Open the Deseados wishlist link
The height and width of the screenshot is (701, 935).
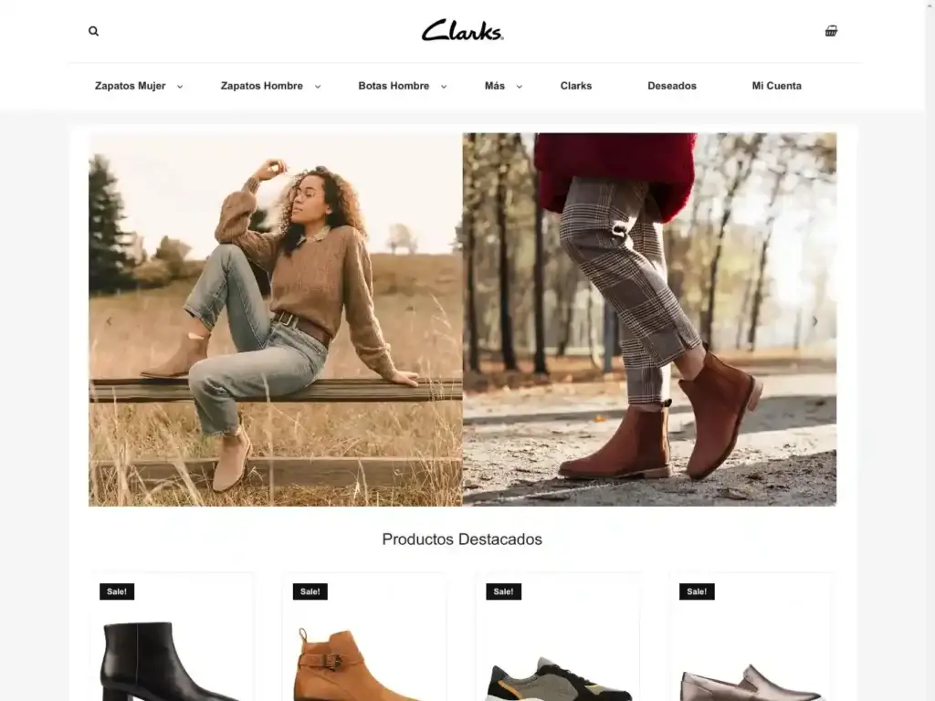672,86
